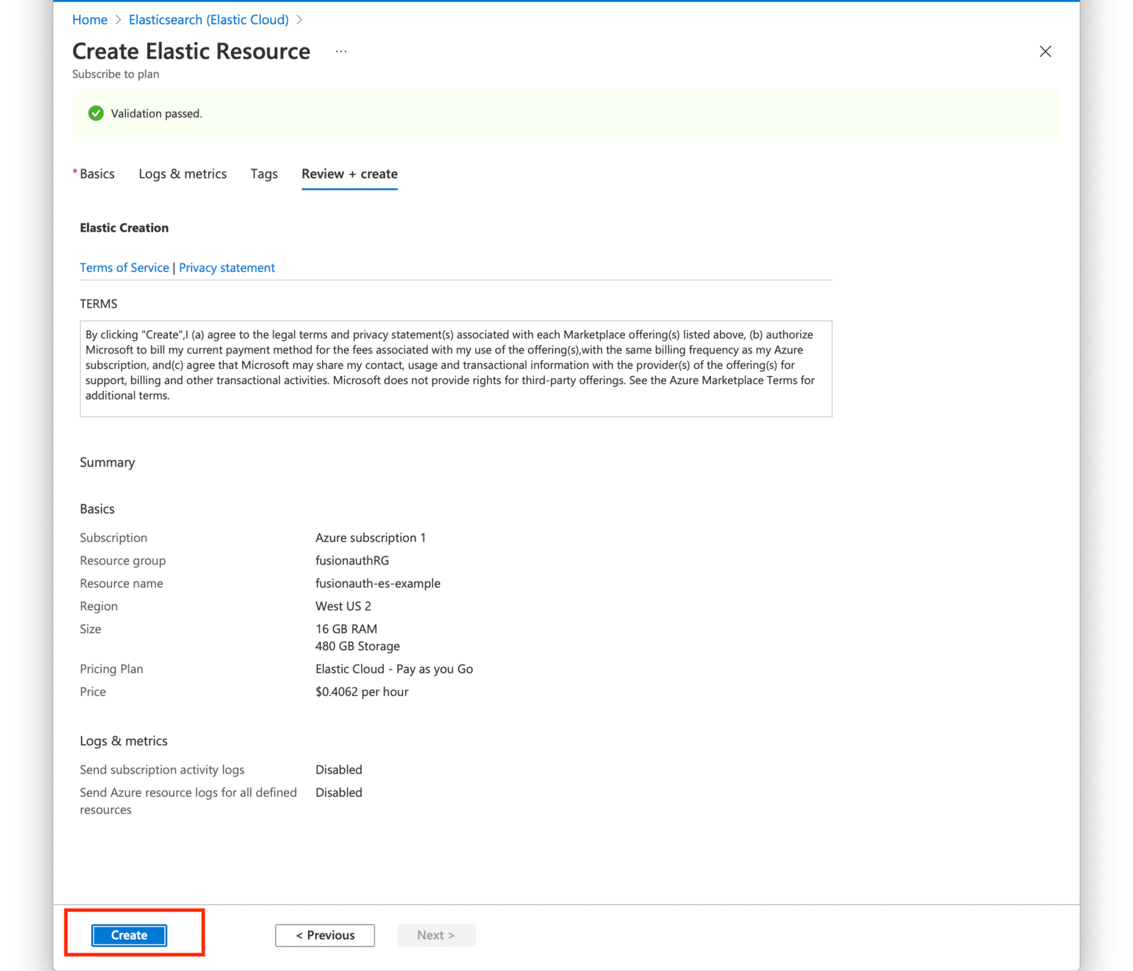Screen dimensions: 1133x971
Task: Open the ellipsis more options menu
Action: coord(341,51)
